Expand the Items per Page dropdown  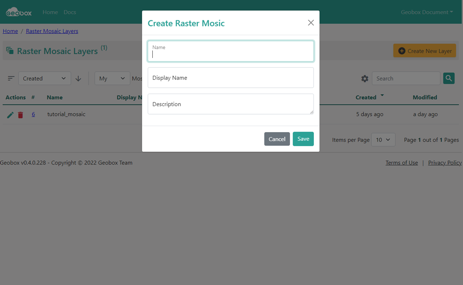pyautogui.click(x=382, y=140)
